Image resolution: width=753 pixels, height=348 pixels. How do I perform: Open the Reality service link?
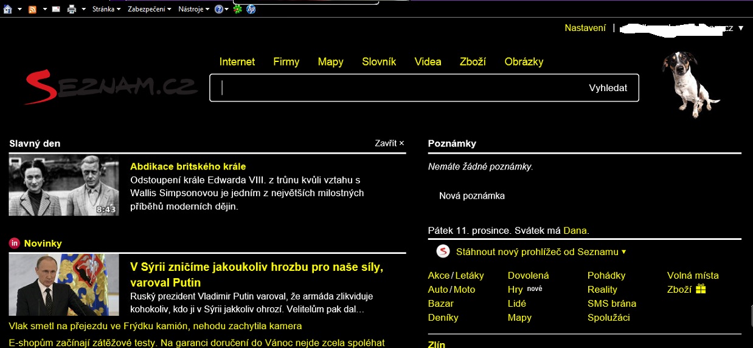[603, 290]
